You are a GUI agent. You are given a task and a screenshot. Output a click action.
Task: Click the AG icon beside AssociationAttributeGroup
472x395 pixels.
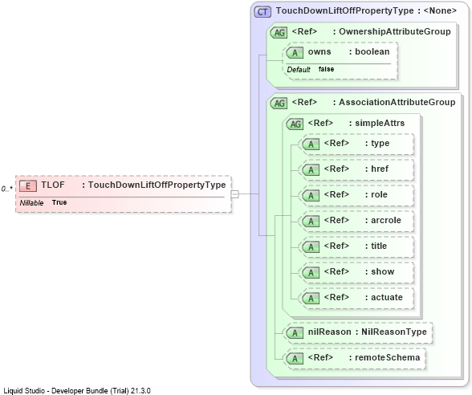coord(279,104)
